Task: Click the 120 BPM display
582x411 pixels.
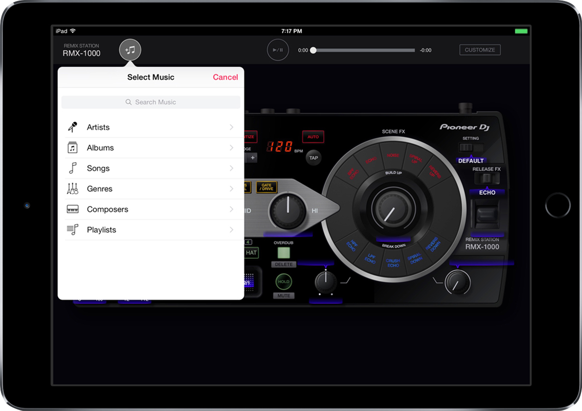Action: pyautogui.click(x=280, y=146)
